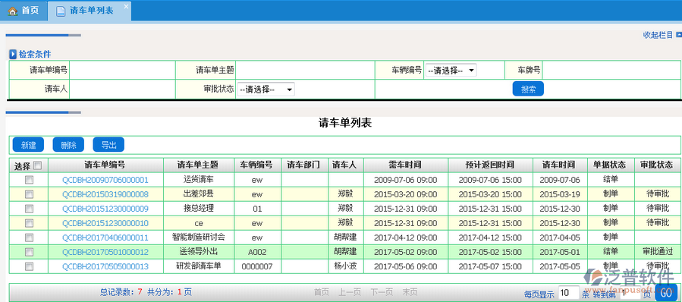Open the 车辆编号 dropdown

[451, 70]
